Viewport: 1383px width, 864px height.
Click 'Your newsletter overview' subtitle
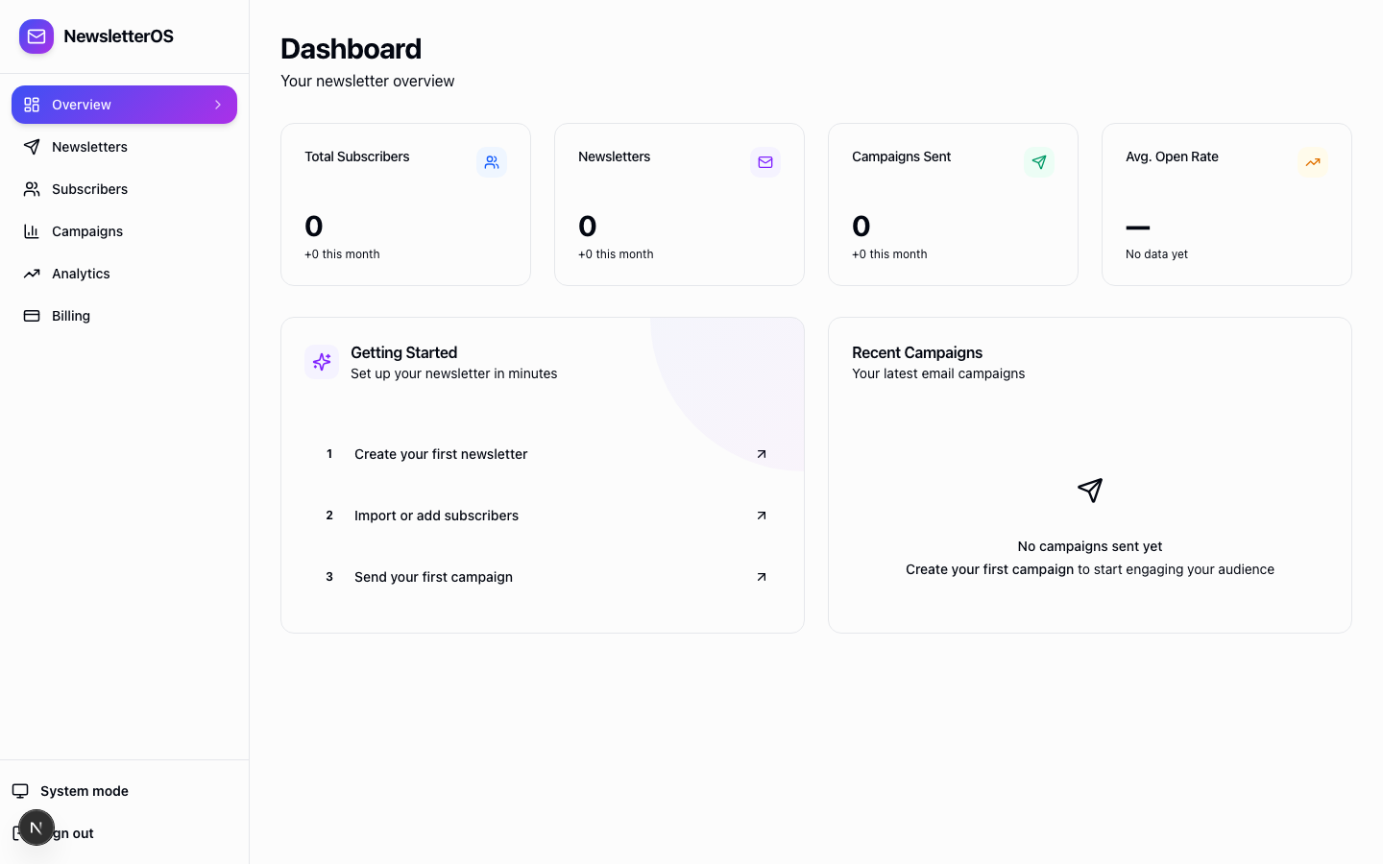[368, 81]
